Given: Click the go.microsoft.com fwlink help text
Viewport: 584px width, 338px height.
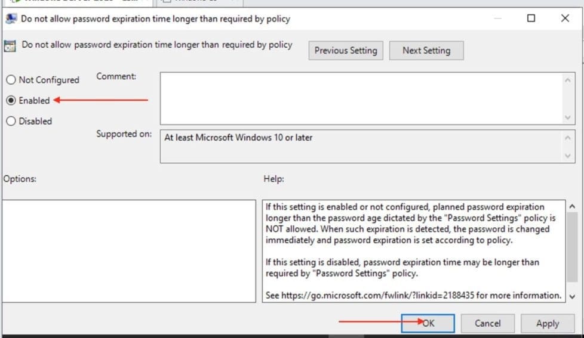Looking at the screenshot, I should [x=413, y=295].
